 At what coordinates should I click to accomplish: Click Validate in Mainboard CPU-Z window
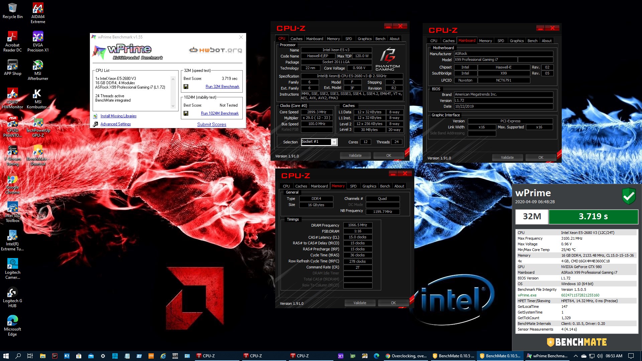pyautogui.click(x=507, y=157)
